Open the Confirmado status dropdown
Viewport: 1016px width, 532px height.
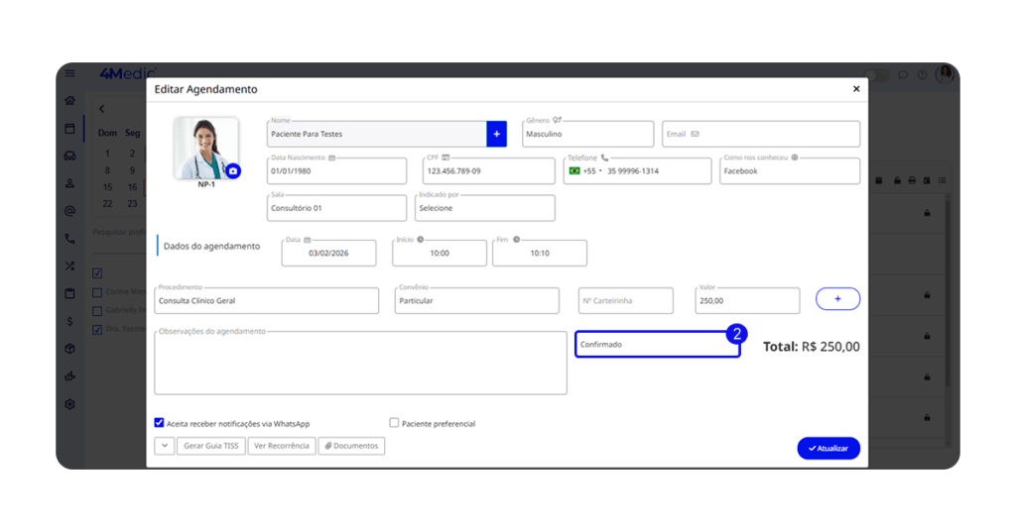[x=657, y=345]
